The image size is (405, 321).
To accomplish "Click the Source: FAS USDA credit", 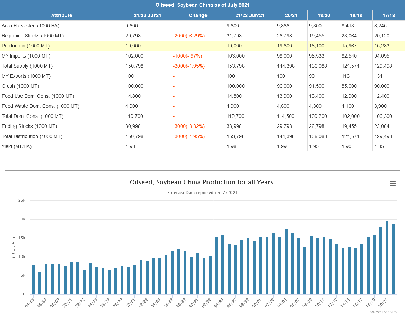I will tap(383, 312).
